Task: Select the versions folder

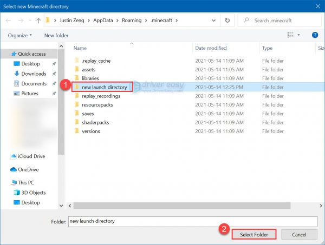Action: (x=91, y=131)
